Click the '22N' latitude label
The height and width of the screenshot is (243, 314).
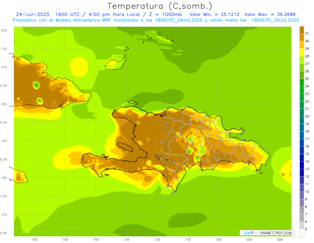click(4, 30)
